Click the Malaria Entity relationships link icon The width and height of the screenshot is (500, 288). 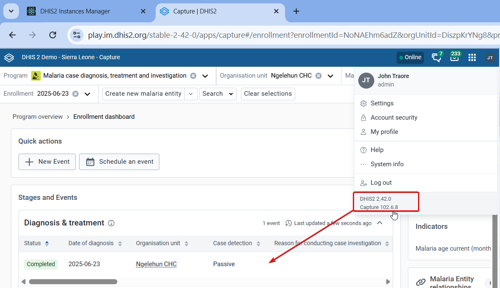click(421, 282)
